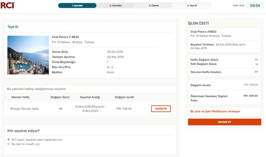This screenshot has width=266, height=157.
Task: Click Club Patara #4833 in summary panel
Action: tap(203, 32)
